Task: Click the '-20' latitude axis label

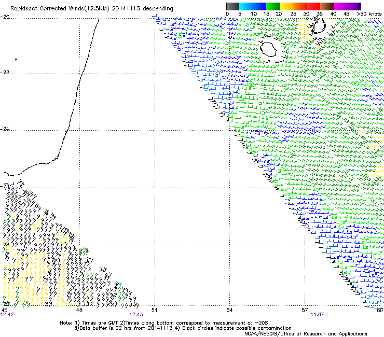Action: point(5,17)
